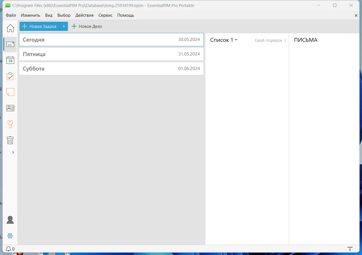Click the Новая Задача button
The width and height of the screenshot is (362, 255).
[40, 26]
